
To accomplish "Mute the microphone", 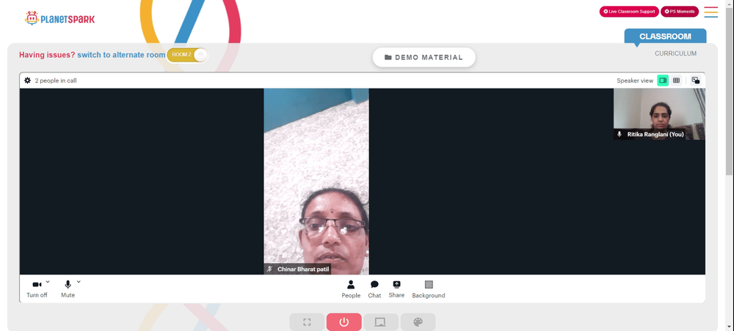I will (x=68, y=289).
